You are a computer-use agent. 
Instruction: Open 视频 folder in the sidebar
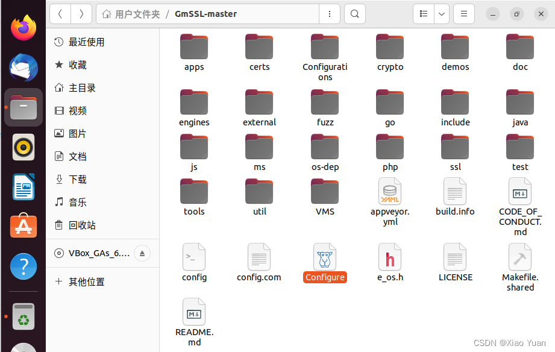[102, 111]
